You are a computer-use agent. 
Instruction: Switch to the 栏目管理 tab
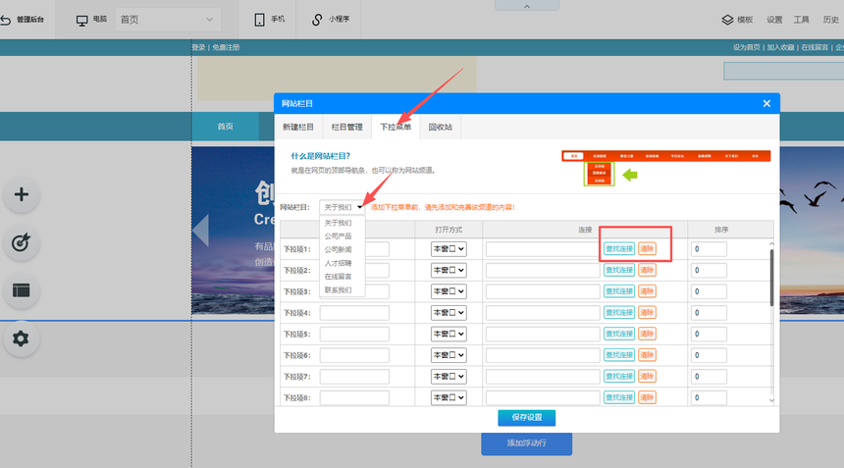pos(347,128)
